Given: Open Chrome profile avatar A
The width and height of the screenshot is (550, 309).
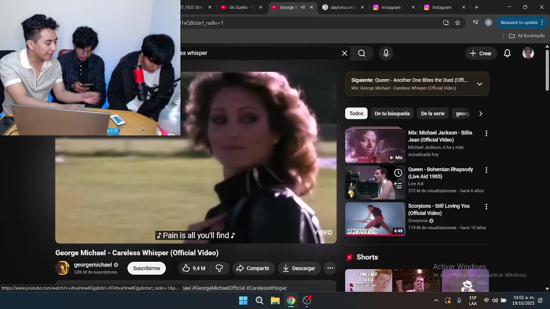Looking at the screenshot, I should coord(488,23).
